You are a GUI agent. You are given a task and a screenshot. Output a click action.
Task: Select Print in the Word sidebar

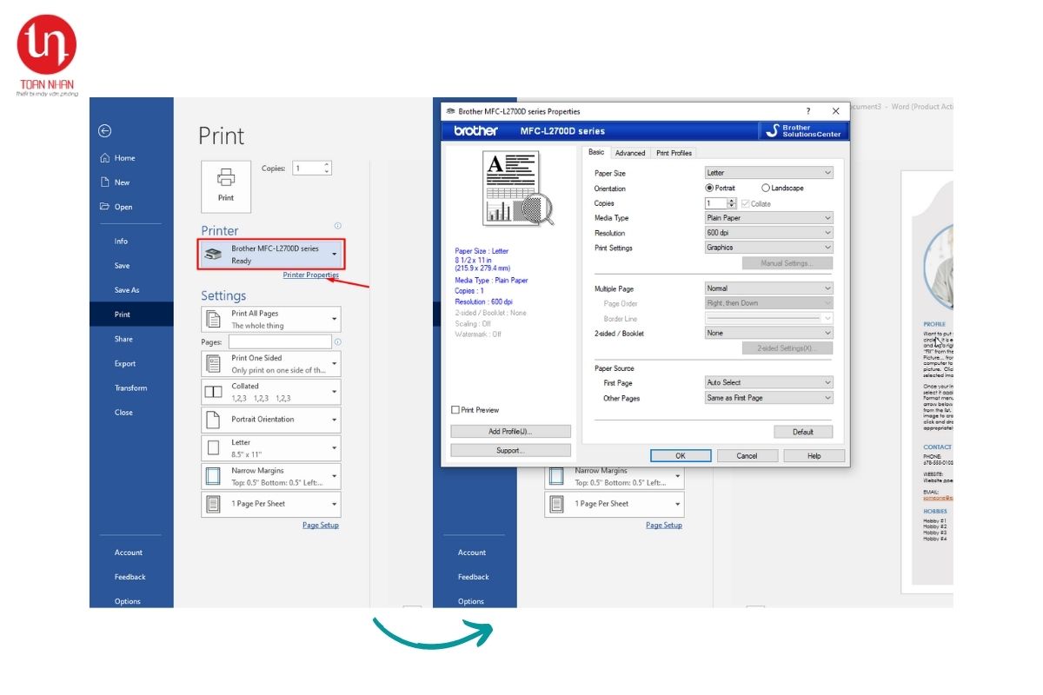point(131,314)
